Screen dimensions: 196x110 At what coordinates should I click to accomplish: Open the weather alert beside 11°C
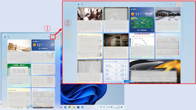coord(148,14)
